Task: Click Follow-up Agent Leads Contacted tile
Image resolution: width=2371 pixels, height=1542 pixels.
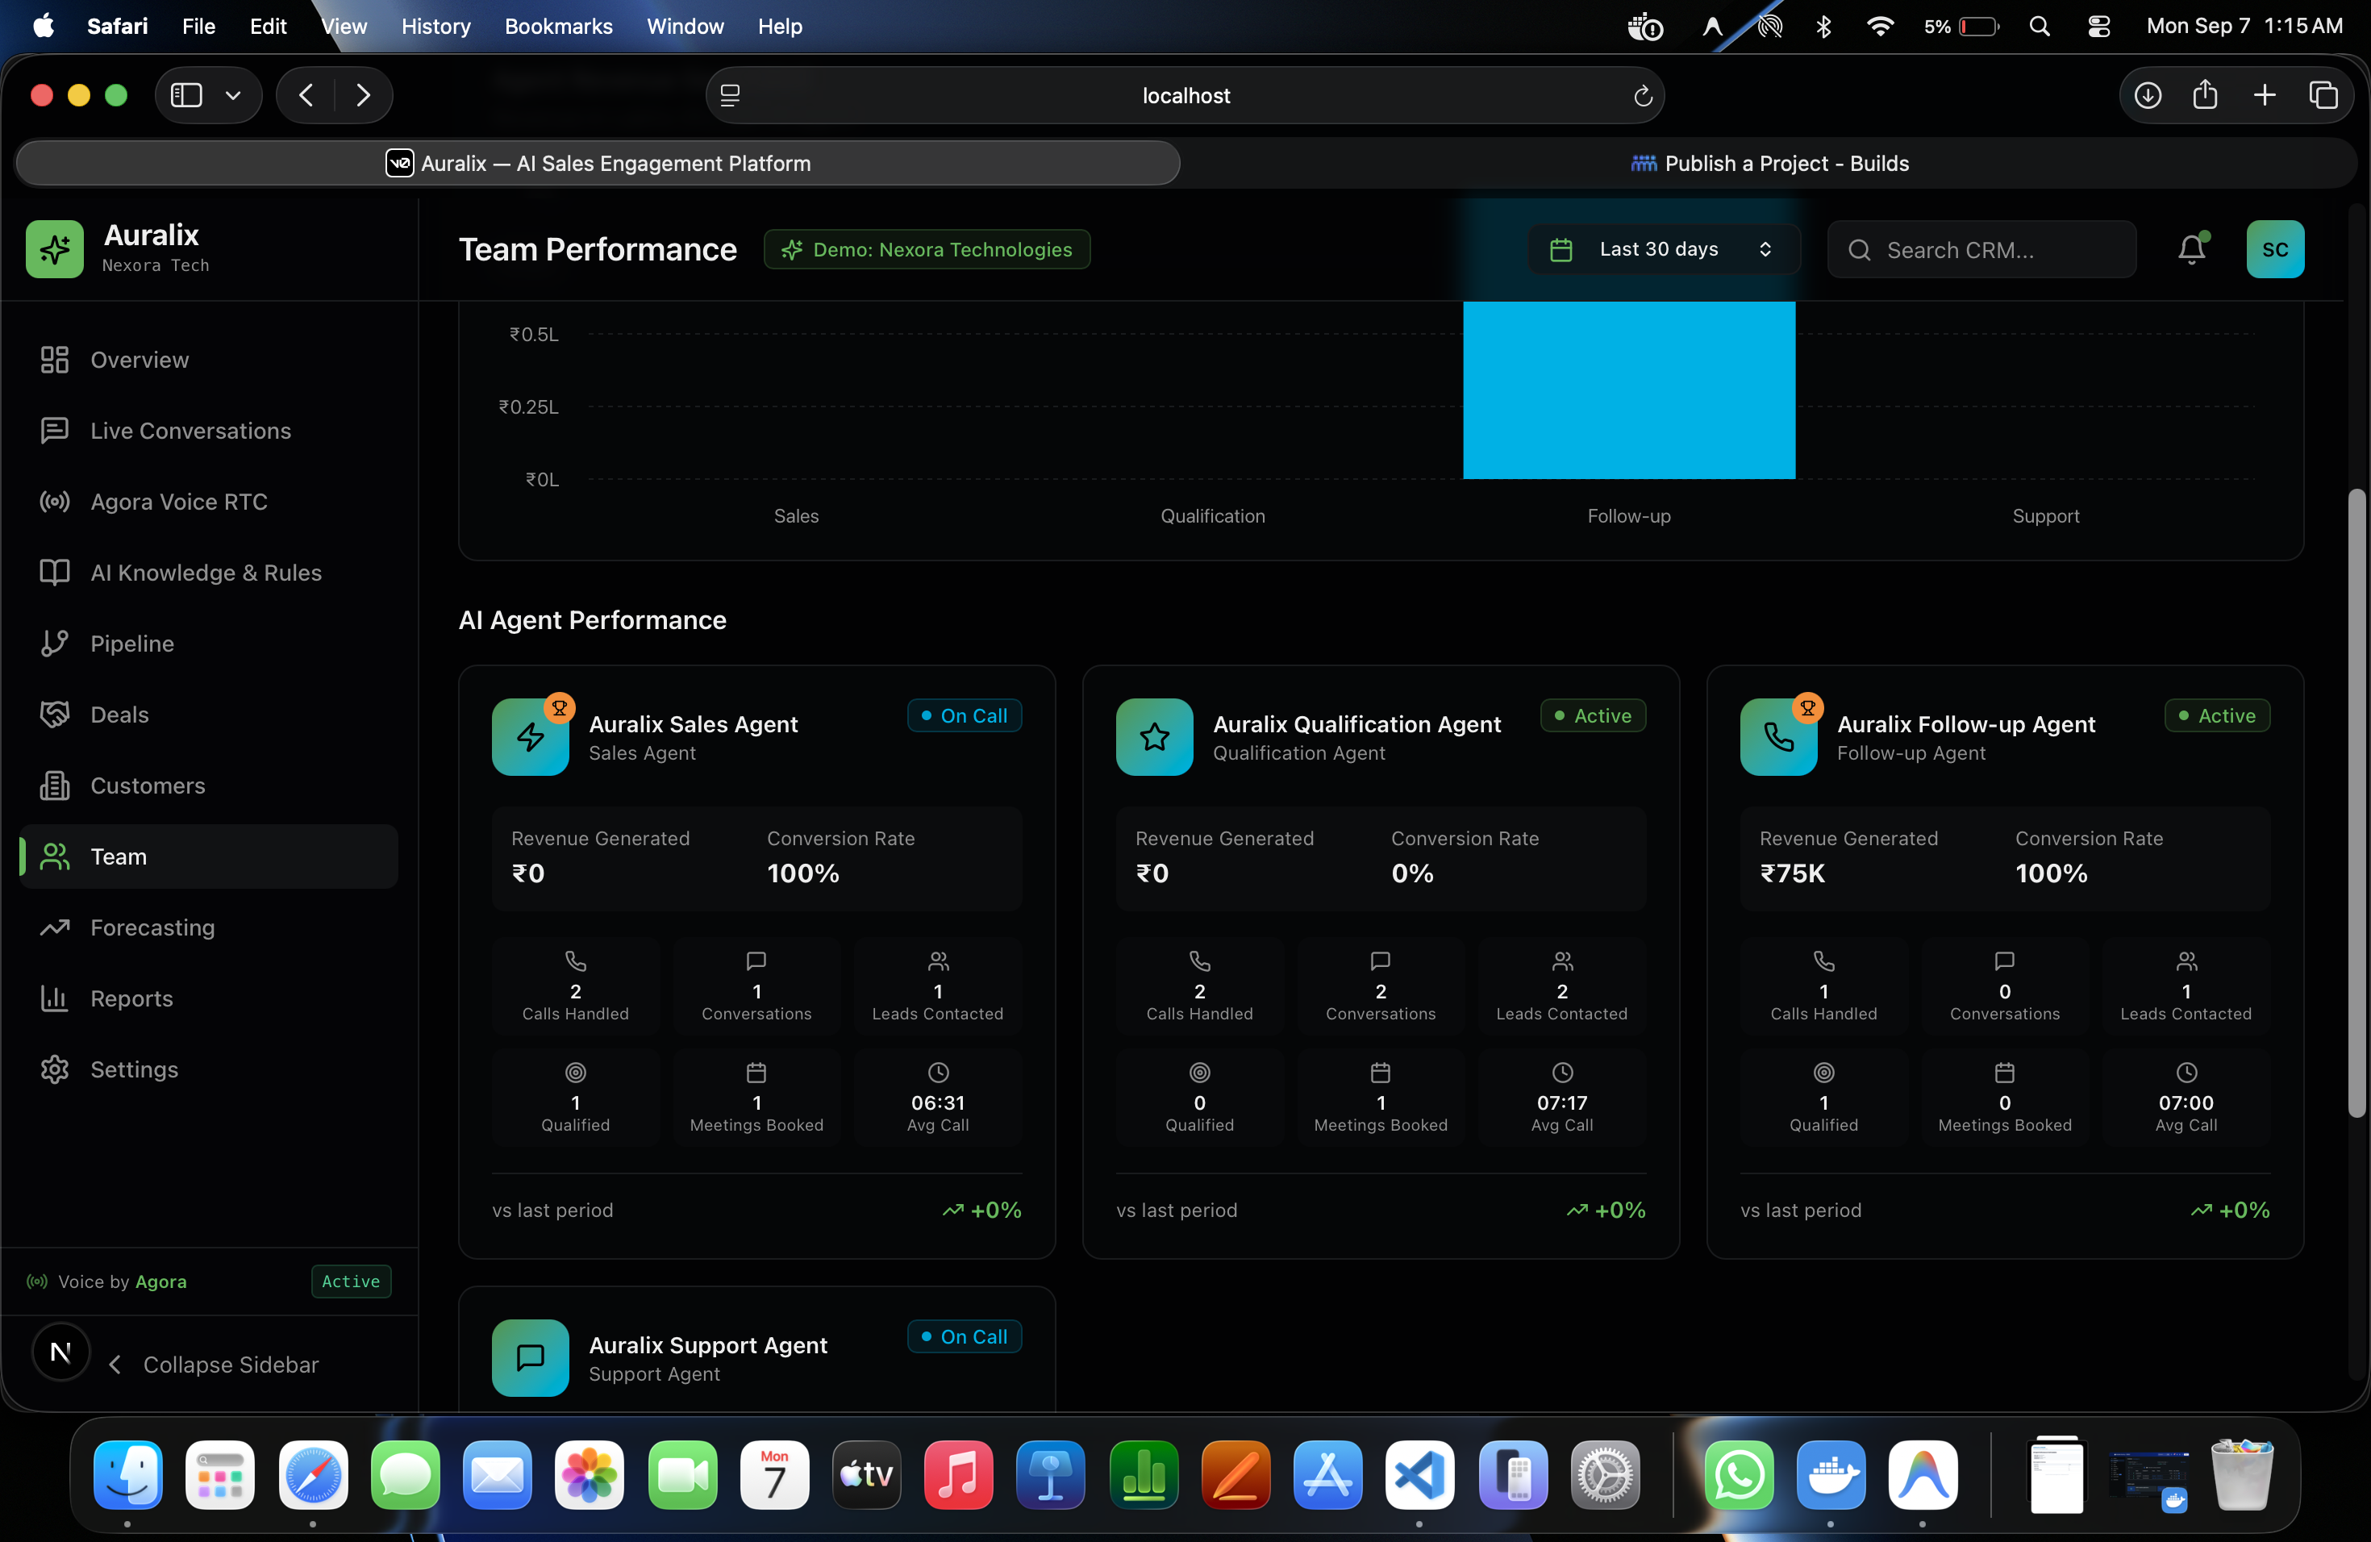Action: (x=2186, y=986)
